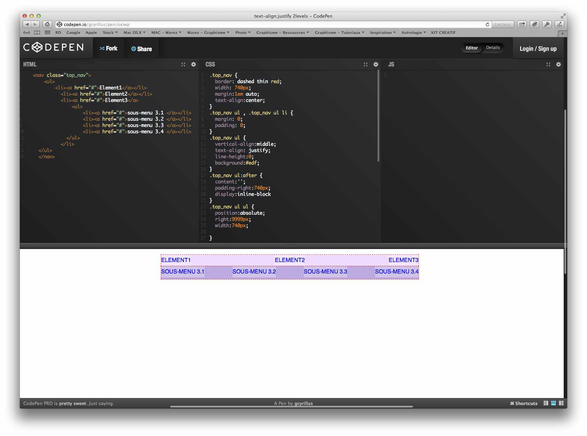Show bookmarks book icon
The height and width of the screenshot is (436, 587).
click(x=37, y=33)
